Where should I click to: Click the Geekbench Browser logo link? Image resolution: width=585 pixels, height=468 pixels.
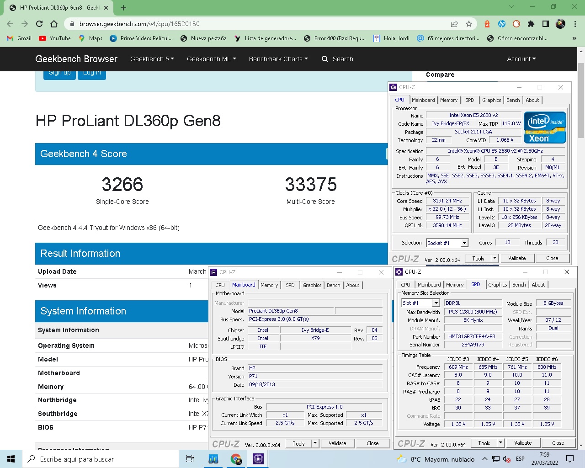pyautogui.click(x=76, y=59)
